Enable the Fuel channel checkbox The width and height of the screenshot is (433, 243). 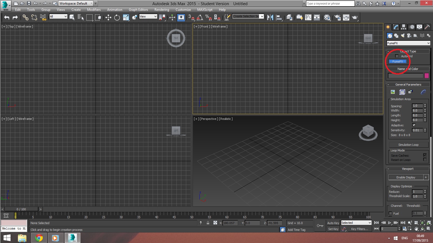pyautogui.click(x=390, y=213)
